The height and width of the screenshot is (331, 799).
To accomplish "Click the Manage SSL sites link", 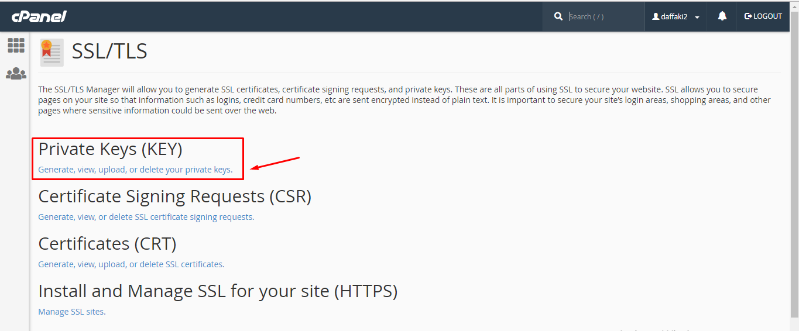I will pos(71,311).
